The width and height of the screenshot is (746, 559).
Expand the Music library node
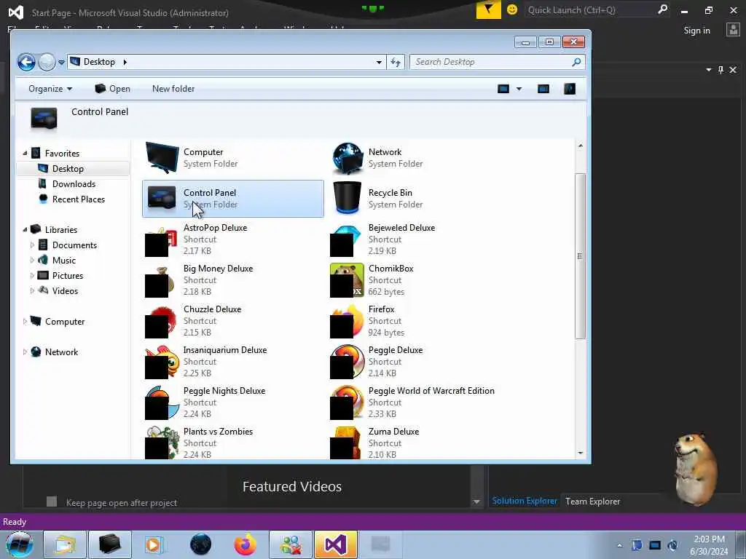click(x=32, y=260)
